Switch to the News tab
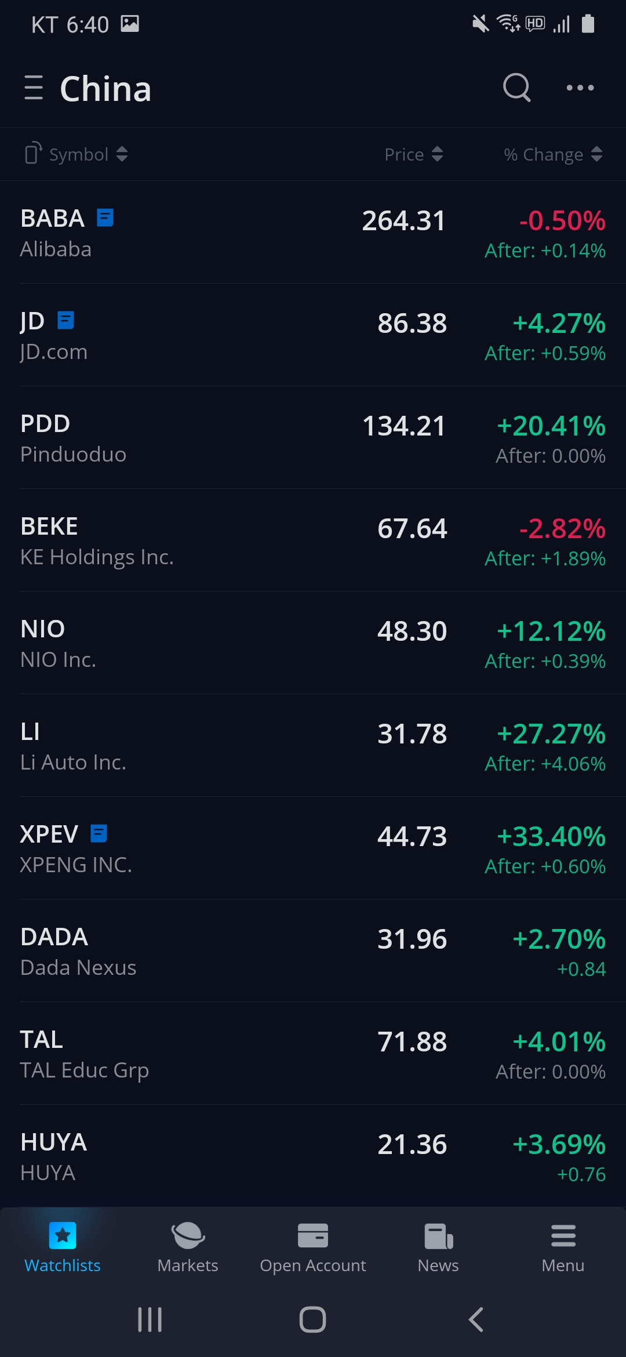The image size is (626, 1357). pyautogui.click(x=438, y=1248)
